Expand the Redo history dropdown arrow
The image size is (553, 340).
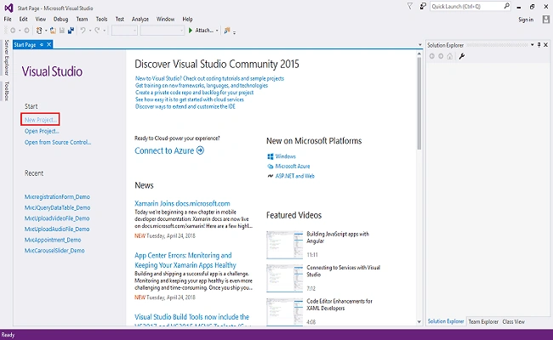pos(105,31)
